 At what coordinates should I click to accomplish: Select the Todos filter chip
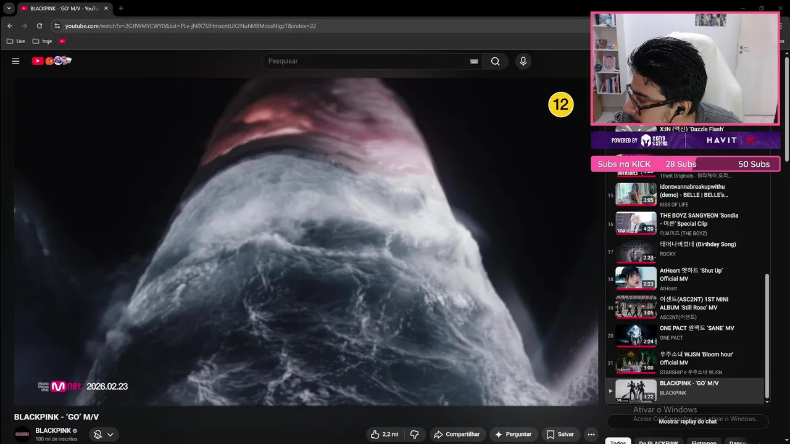click(x=618, y=442)
